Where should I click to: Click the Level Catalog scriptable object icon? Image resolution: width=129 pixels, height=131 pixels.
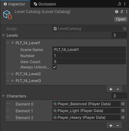pyautogui.click(x=8, y=15)
